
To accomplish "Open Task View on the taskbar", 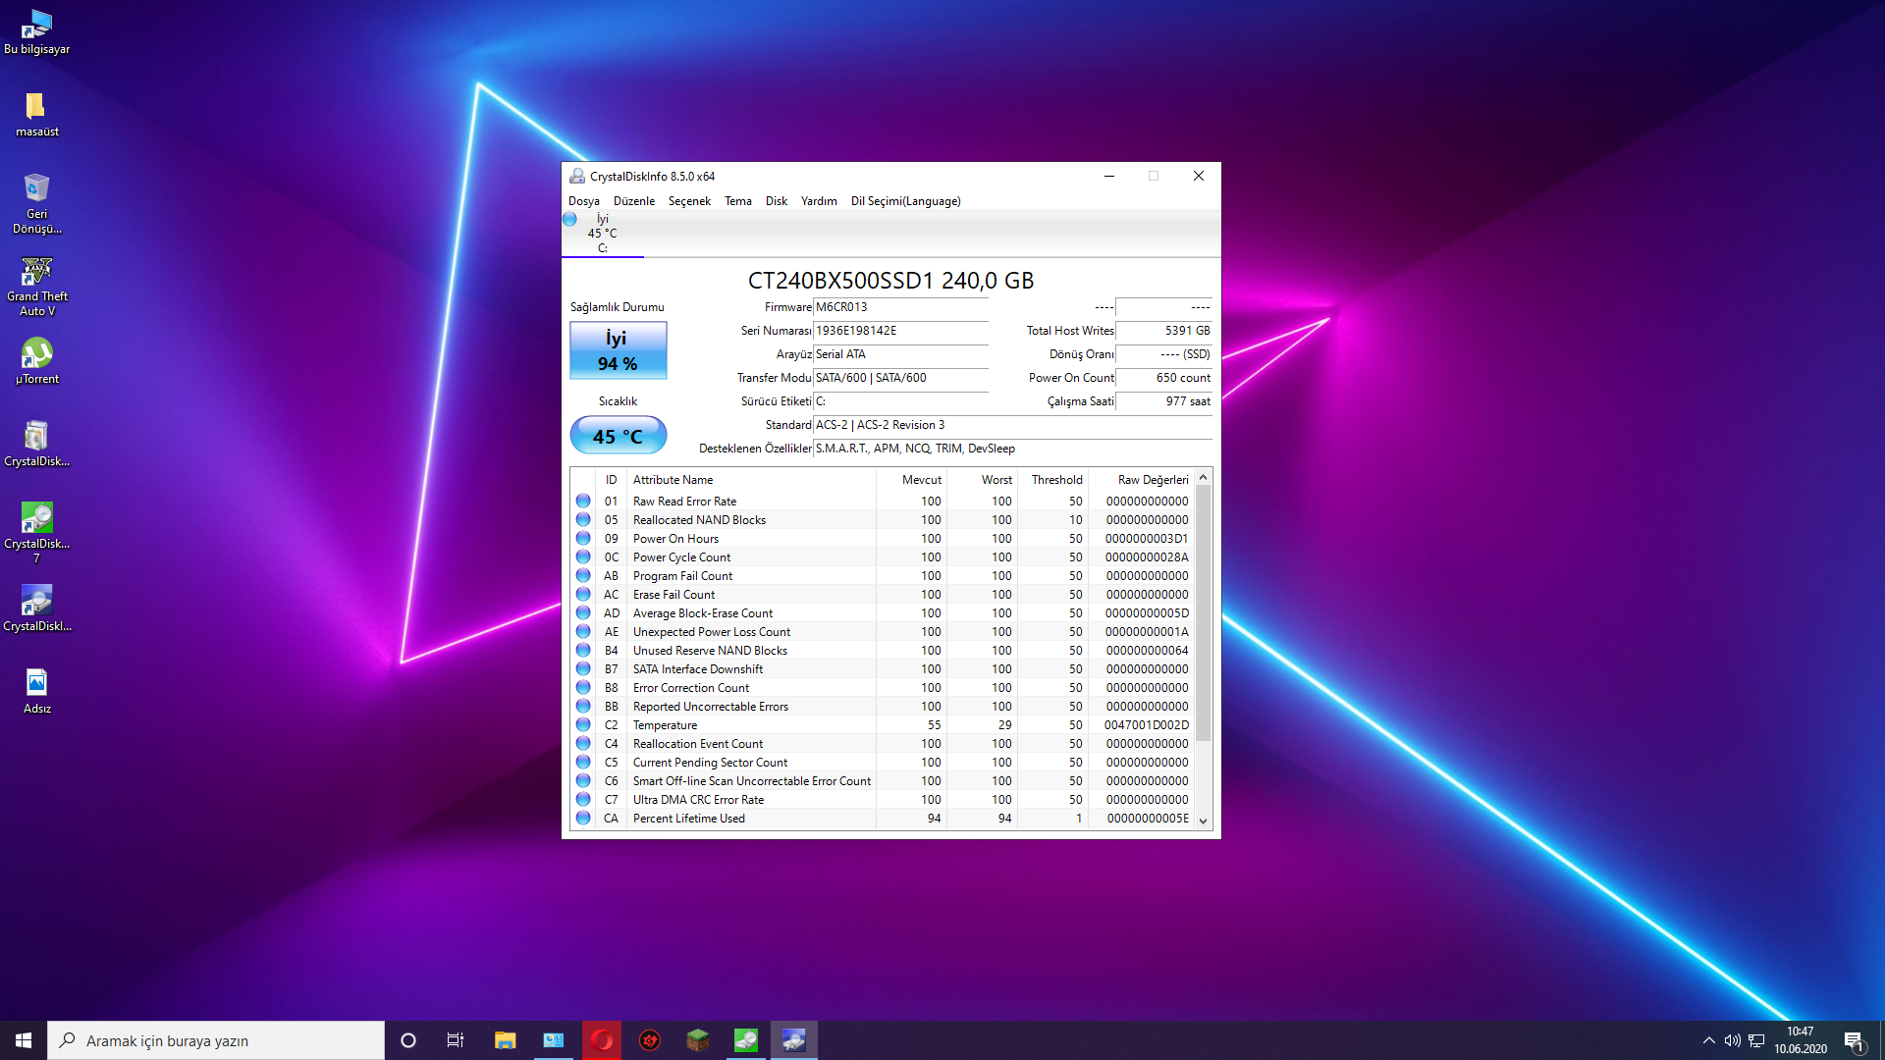I will (456, 1040).
